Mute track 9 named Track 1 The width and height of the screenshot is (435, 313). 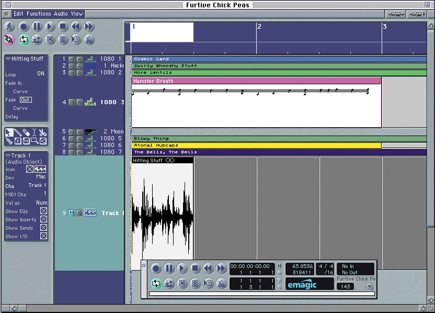pyautogui.click(x=71, y=213)
